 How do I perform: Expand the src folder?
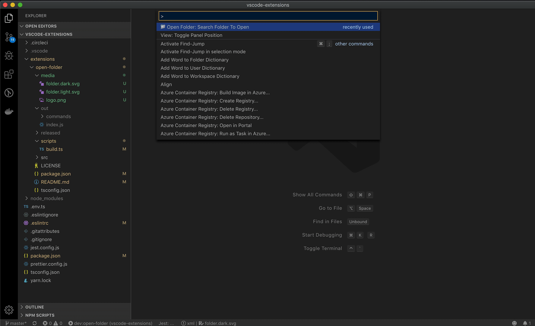tap(75, 157)
